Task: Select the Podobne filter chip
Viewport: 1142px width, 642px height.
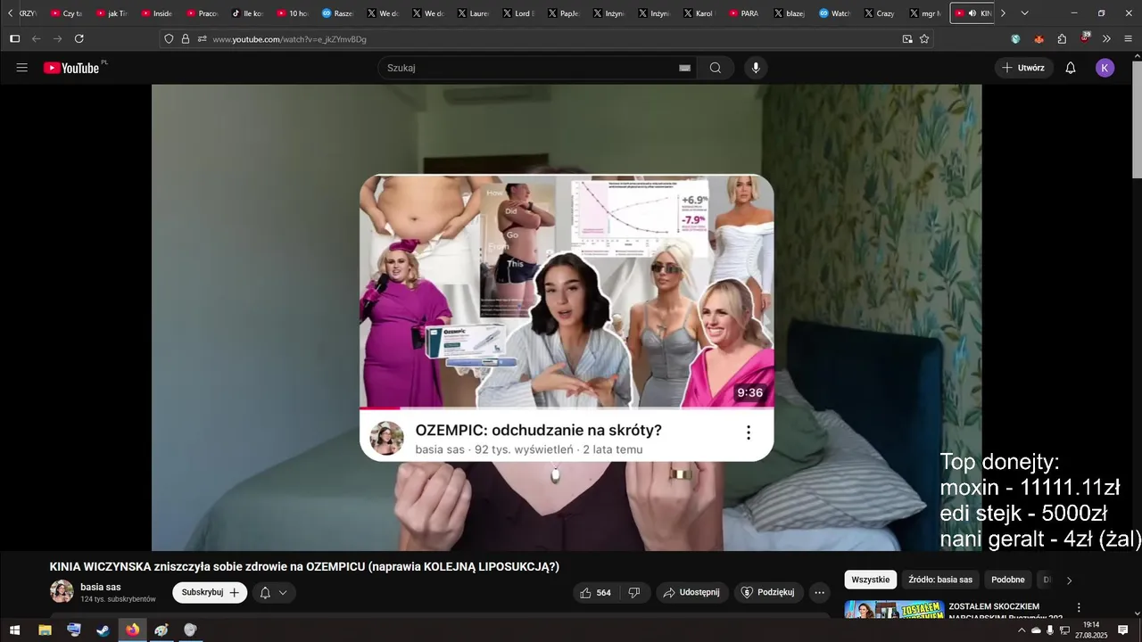Action: coord(1008,580)
